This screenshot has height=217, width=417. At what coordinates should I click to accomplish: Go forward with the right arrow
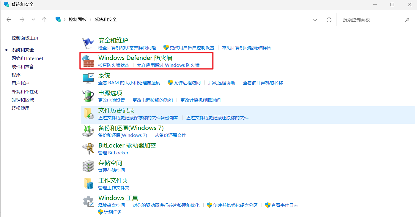pos(22,20)
